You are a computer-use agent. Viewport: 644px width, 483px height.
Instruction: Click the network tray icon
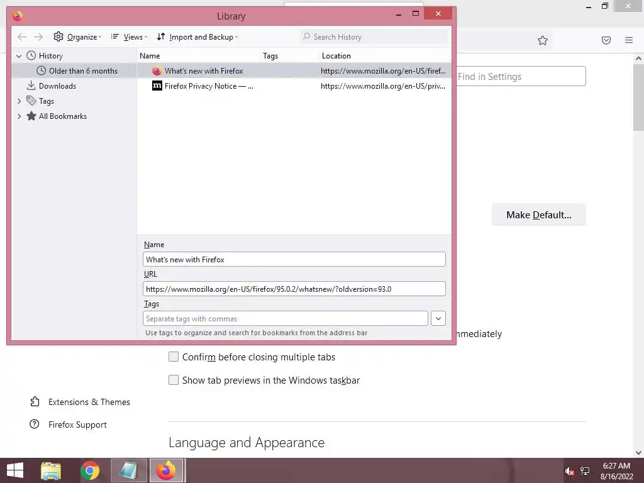pyautogui.click(x=585, y=471)
